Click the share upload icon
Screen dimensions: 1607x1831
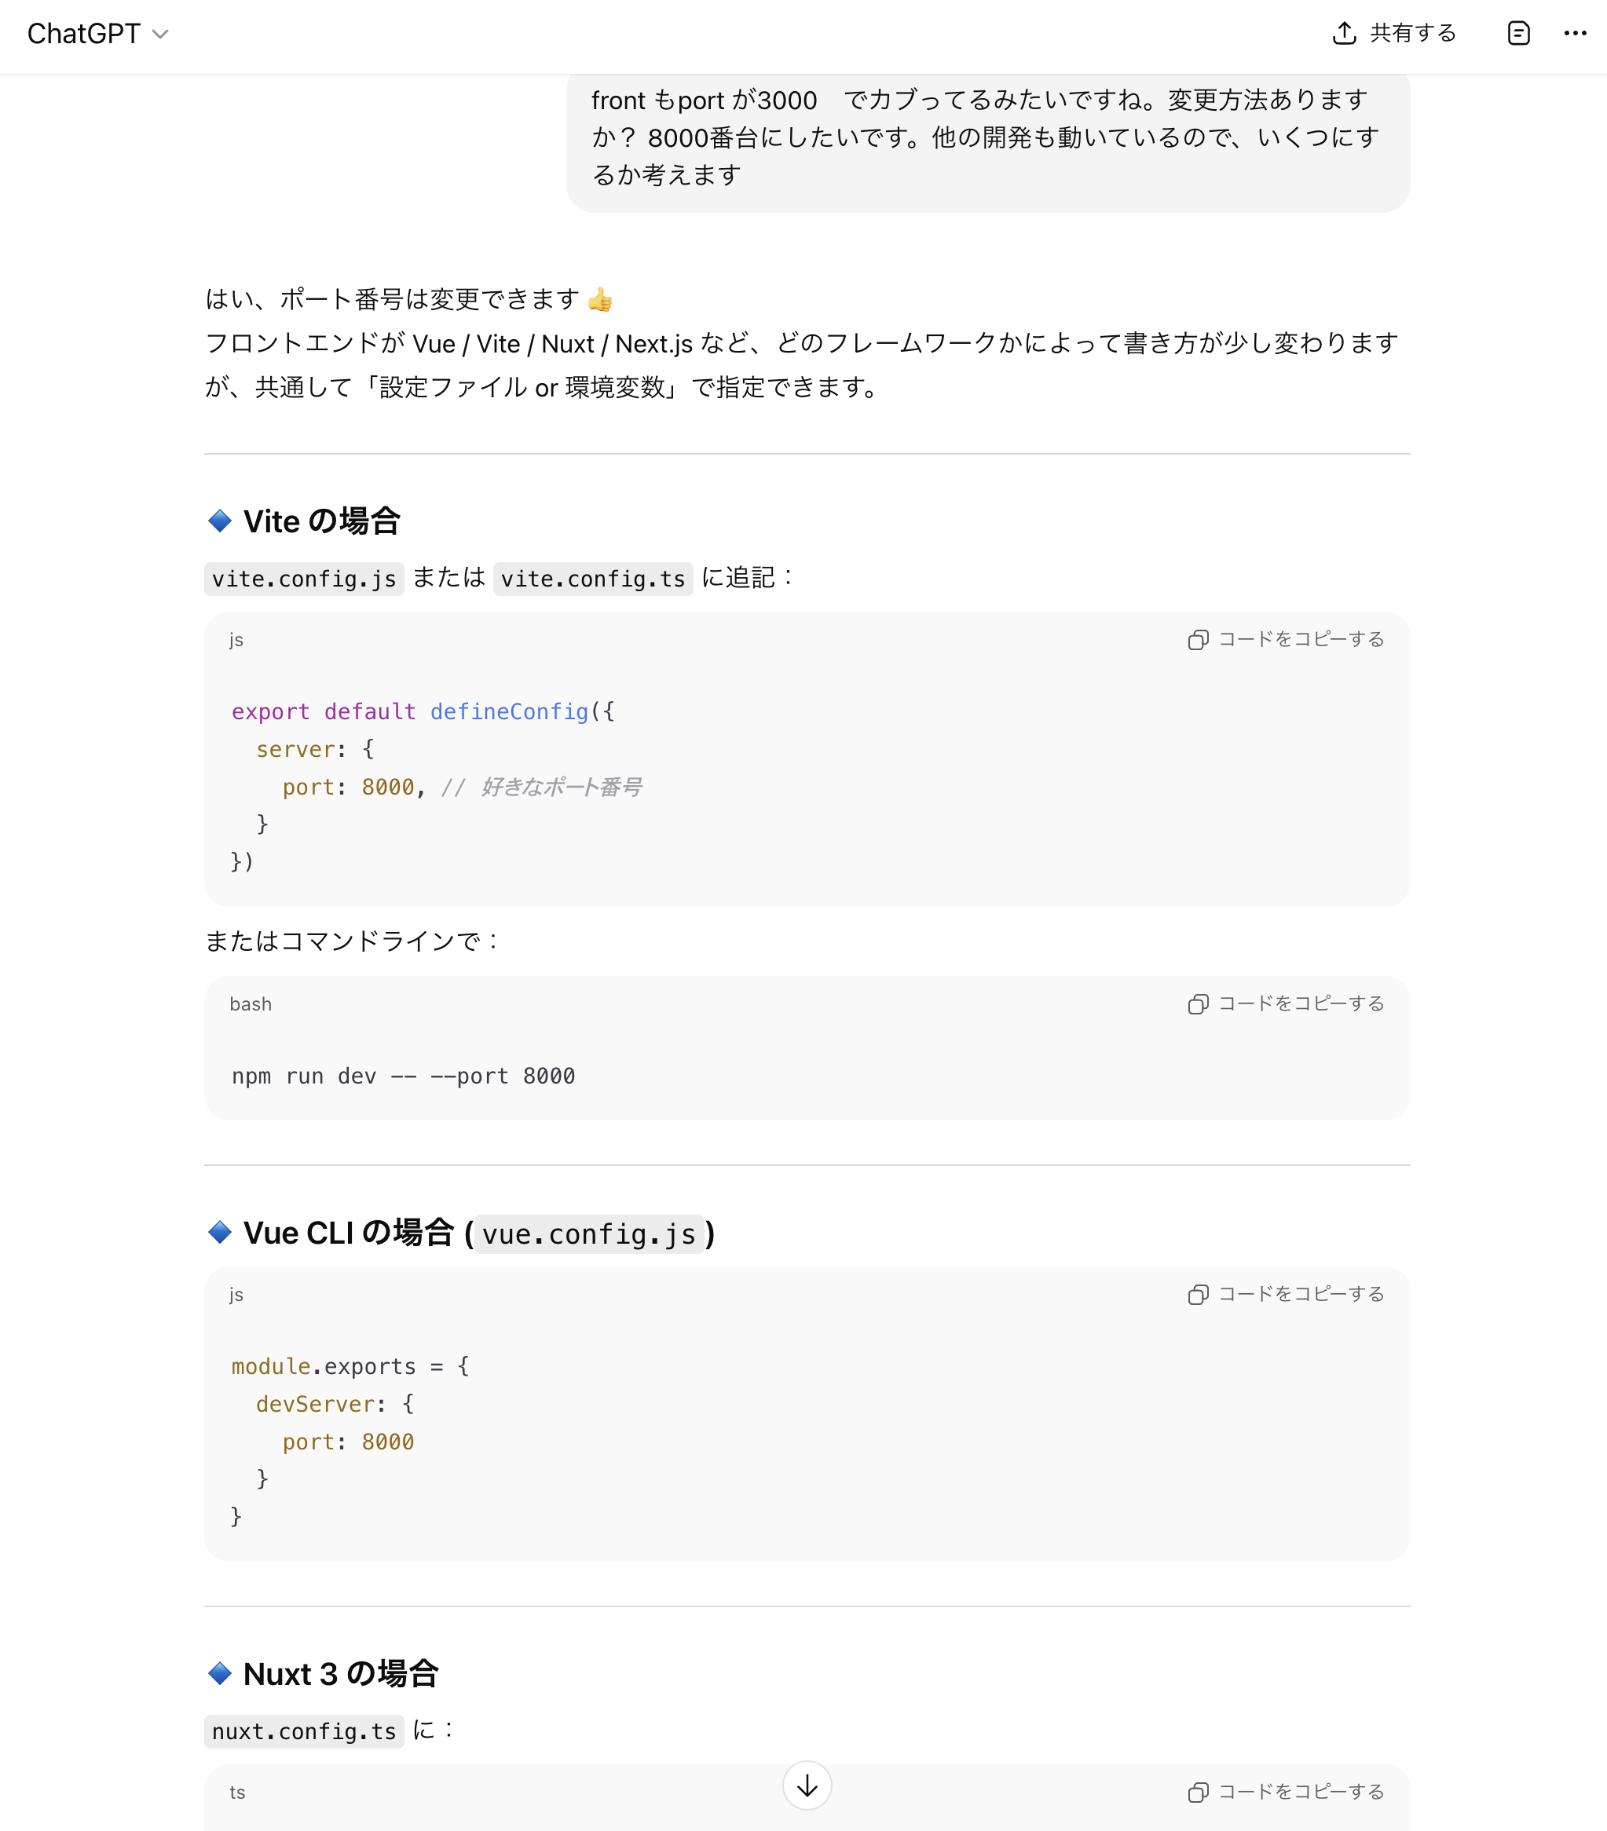click(x=1345, y=32)
